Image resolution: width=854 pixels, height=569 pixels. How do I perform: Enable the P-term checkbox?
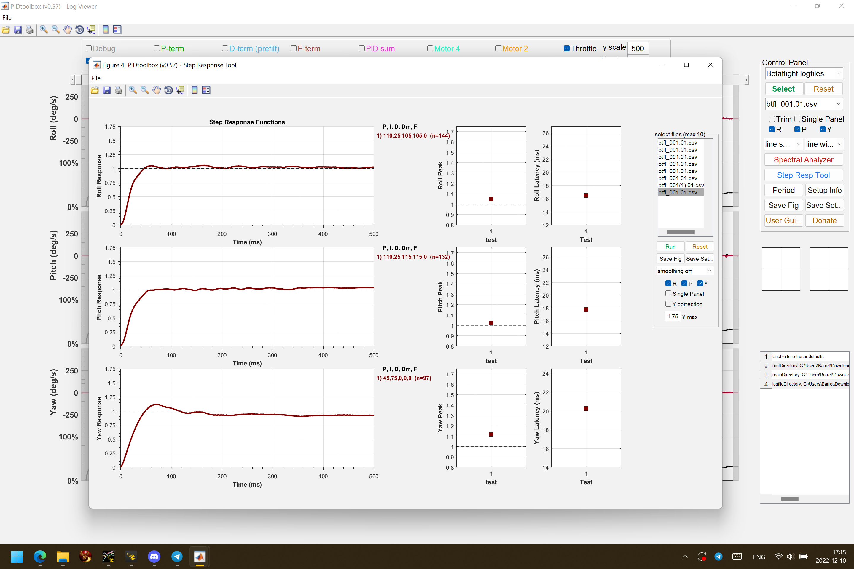click(x=157, y=48)
